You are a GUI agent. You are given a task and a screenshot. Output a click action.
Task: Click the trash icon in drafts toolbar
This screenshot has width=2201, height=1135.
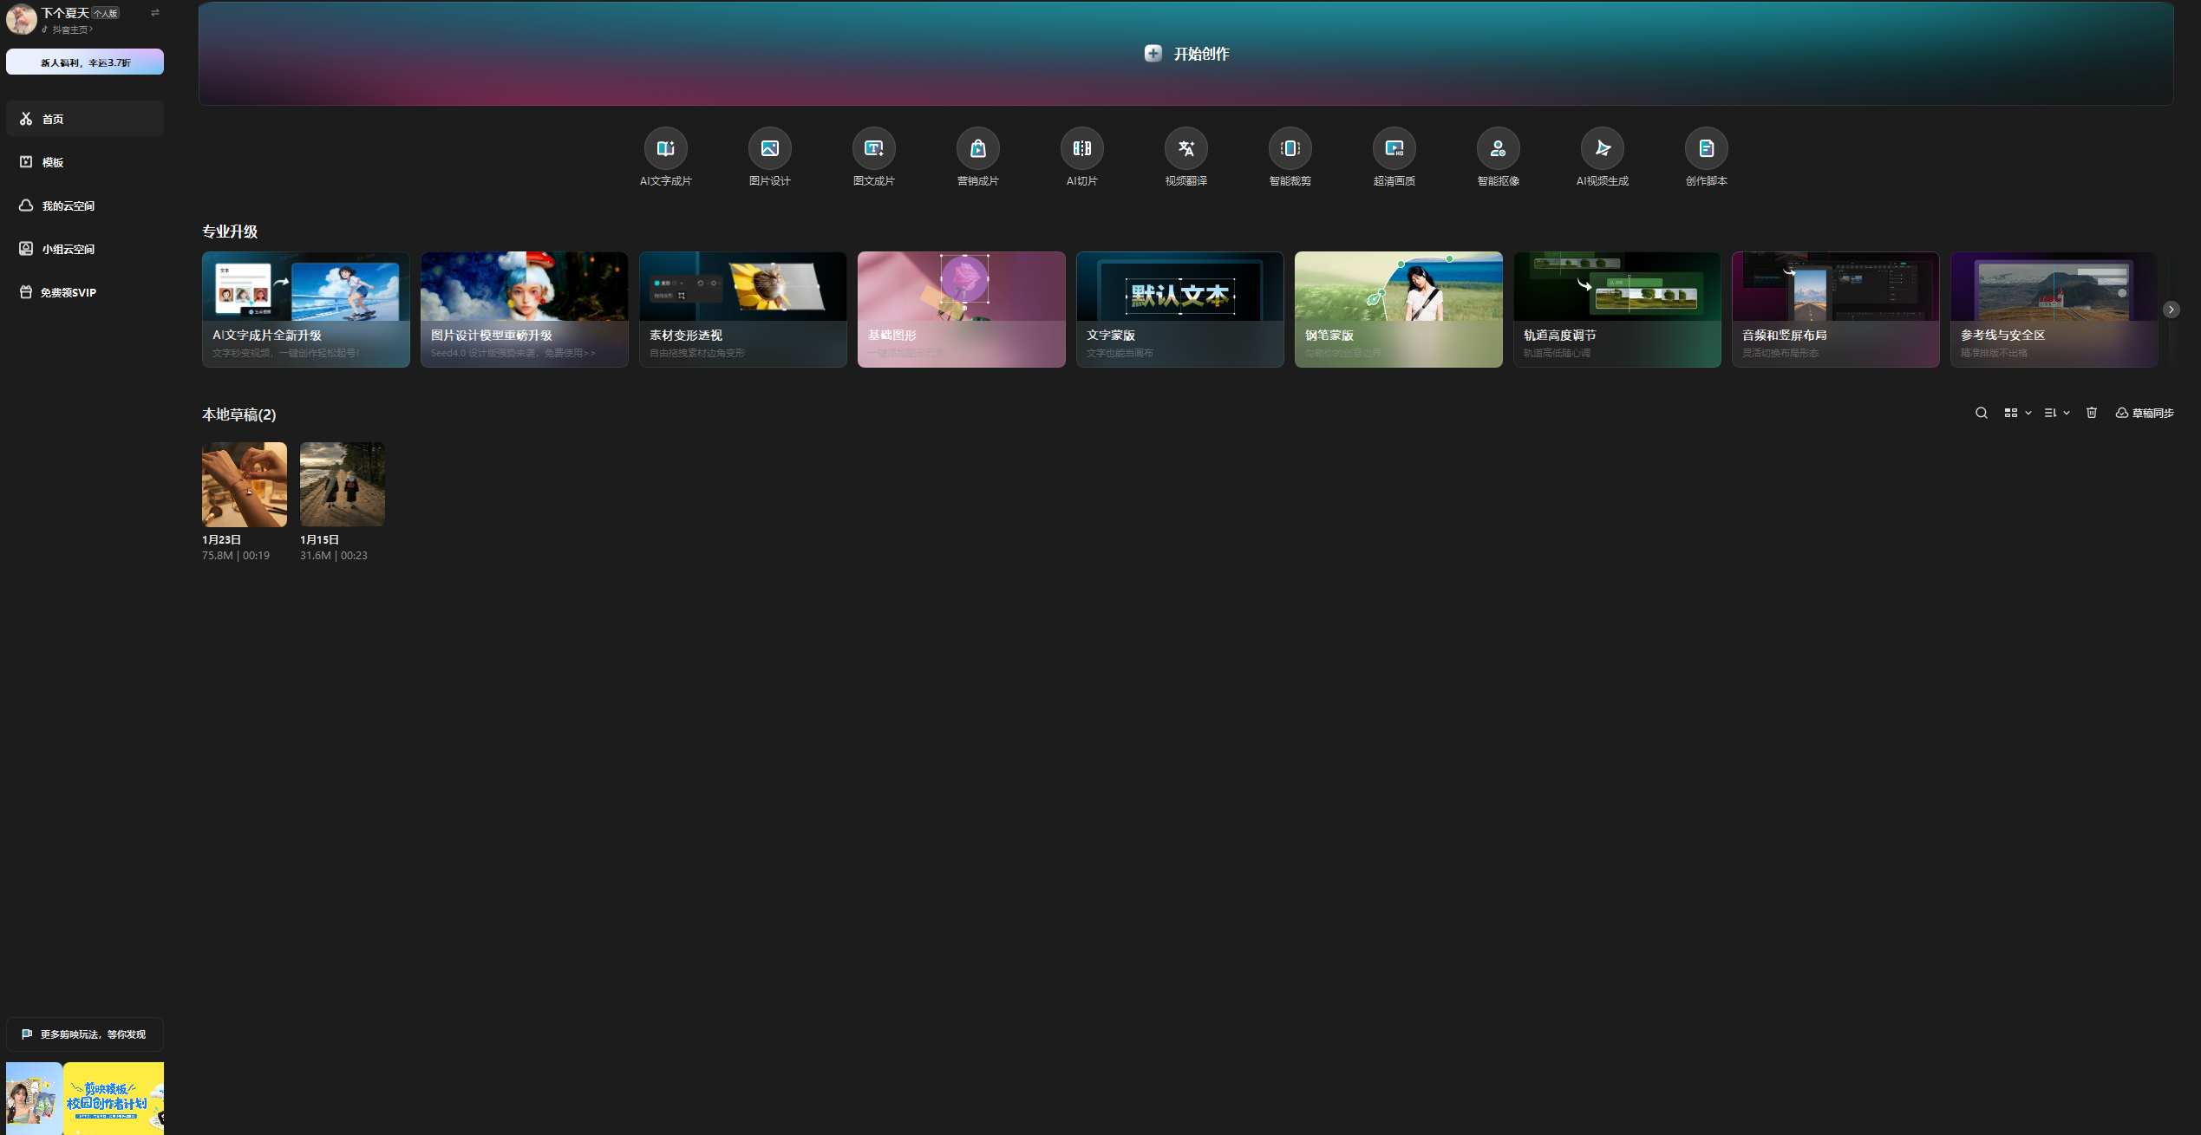pyautogui.click(x=2091, y=414)
